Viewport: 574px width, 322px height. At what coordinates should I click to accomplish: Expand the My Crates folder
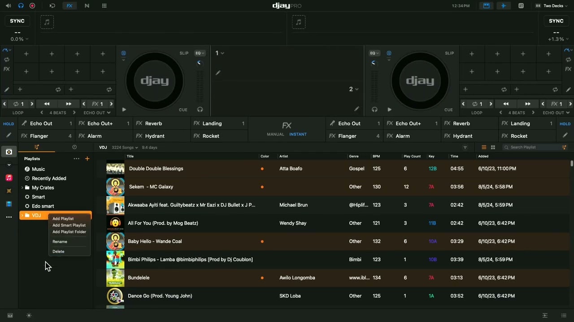pos(22,188)
